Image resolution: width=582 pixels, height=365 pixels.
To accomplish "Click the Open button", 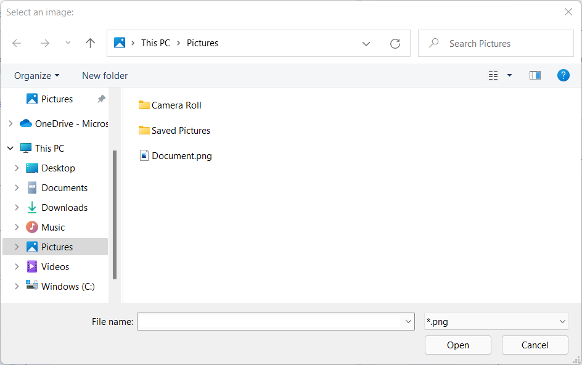I will tap(457, 345).
